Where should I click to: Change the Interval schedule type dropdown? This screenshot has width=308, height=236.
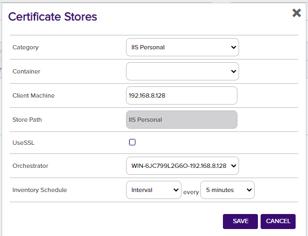point(153,190)
